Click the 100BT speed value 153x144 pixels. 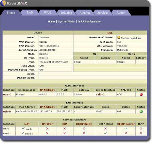[99, 112]
